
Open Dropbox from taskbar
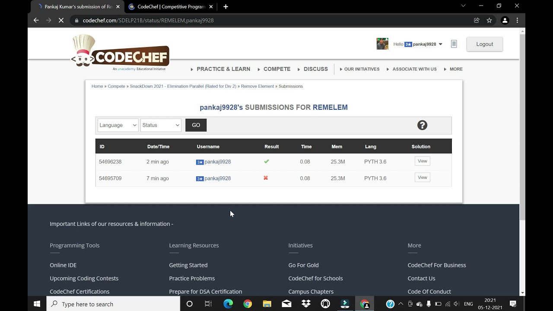tap(306, 304)
